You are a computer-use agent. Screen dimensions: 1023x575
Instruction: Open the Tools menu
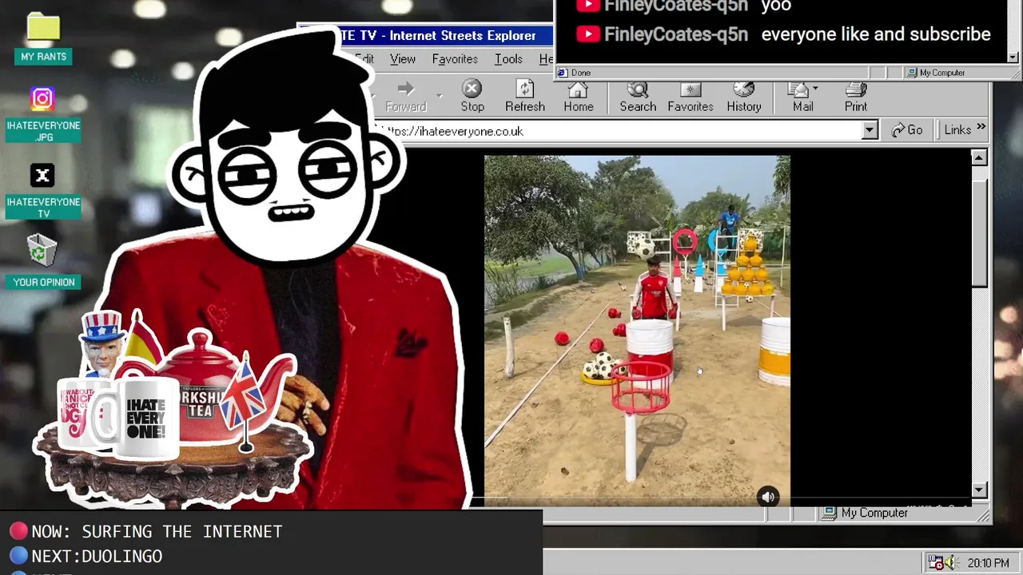(508, 59)
